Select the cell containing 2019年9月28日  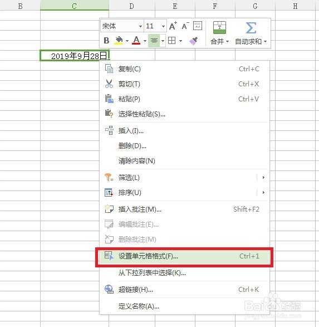pos(75,56)
